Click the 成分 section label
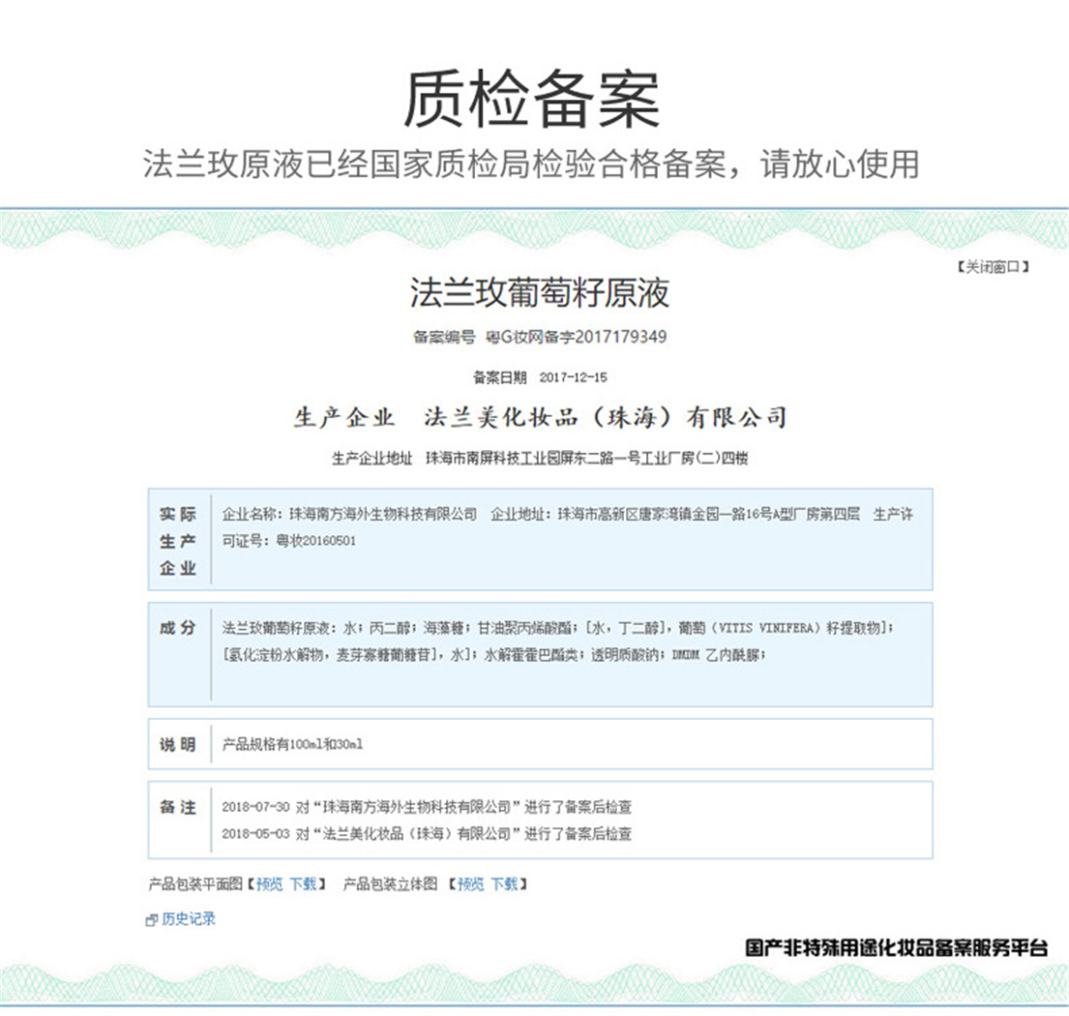 178,628
